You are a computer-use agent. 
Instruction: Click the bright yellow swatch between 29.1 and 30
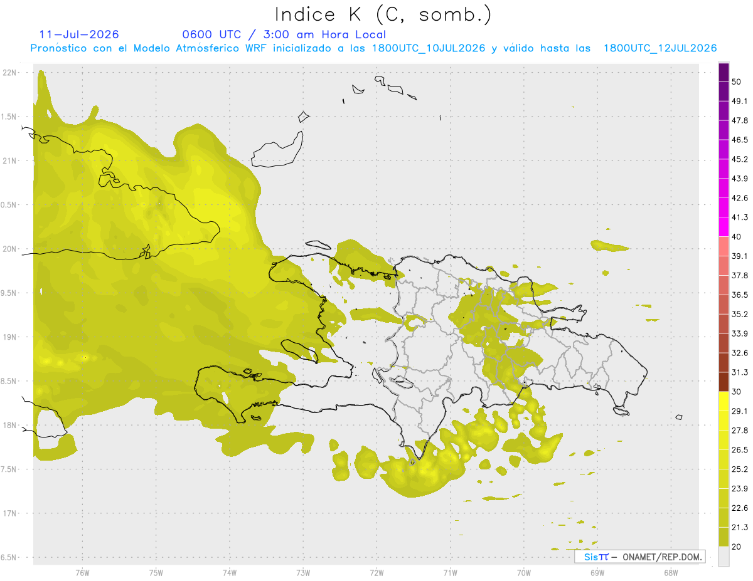724,401
